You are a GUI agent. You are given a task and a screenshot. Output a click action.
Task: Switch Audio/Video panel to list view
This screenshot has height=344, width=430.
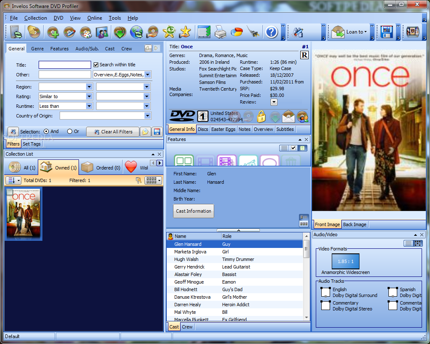click(408, 243)
